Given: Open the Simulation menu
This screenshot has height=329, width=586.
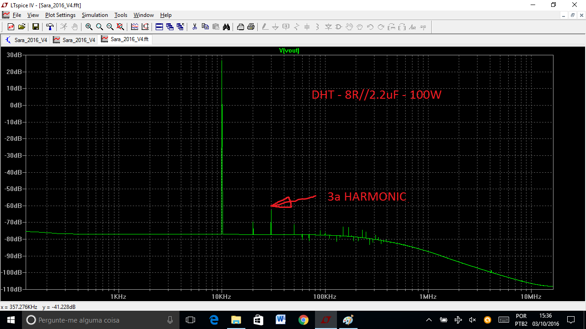Looking at the screenshot, I should click(x=95, y=15).
